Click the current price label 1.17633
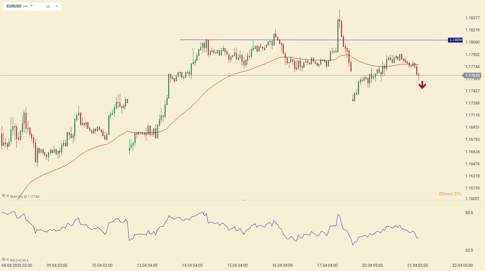Image resolution: width=485 pixels, height=271 pixels. point(473,76)
